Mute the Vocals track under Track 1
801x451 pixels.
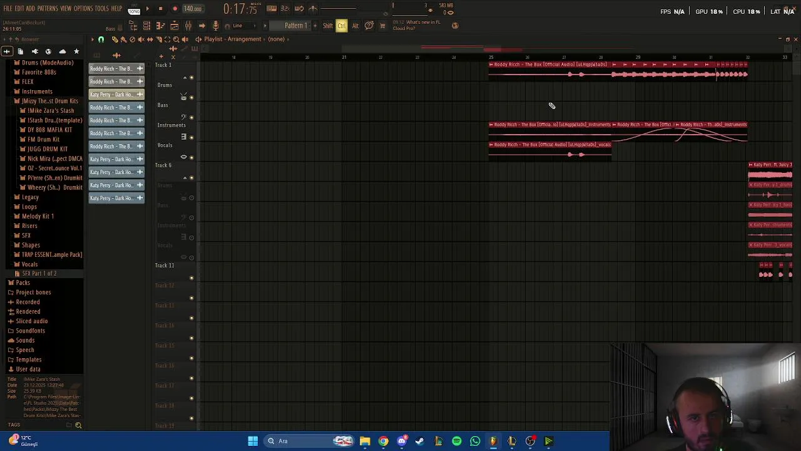pyautogui.click(x=191, y=158)
